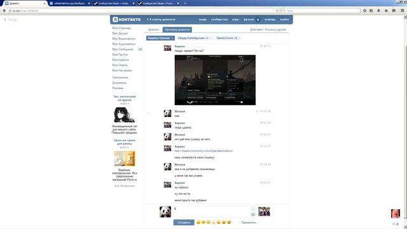The width and height of the screenshot is (407, 229).
Task: Attach a photo using camera icon
Action: (x=253, y=214)
